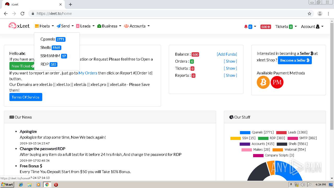Toggle Leads [1360] chart legend
This screenshot has width=334, height=188.
tap(292, 132)
